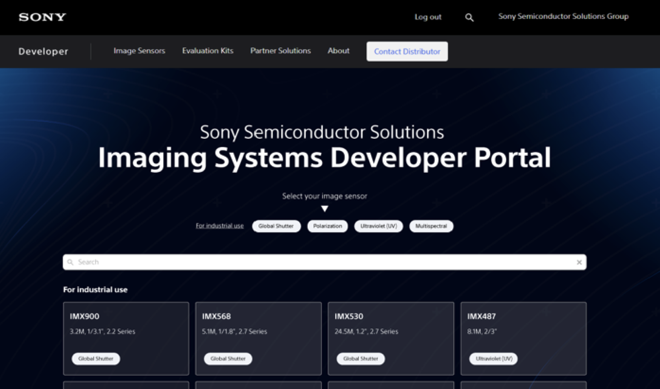Click Select your image sensor text
This screenshot has height=389, width=660.
tap(325, 196)
